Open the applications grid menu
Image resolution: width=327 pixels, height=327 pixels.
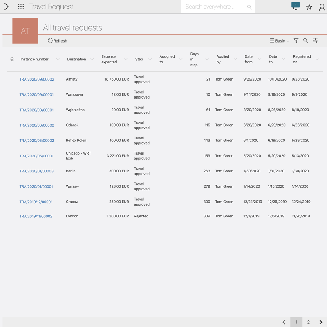21,7
